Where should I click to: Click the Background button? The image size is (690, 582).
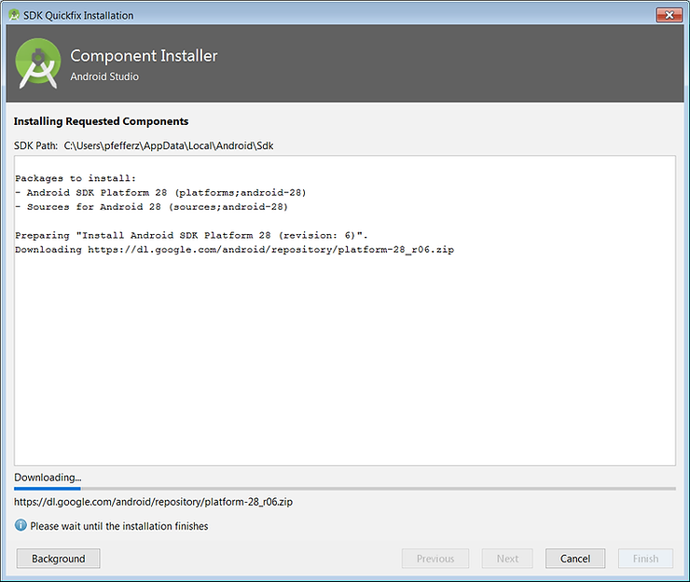[x=58, y=559]
